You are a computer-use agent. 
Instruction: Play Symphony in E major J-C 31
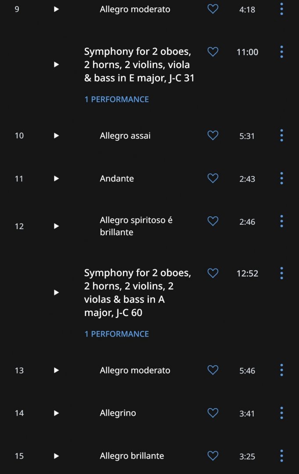[x=56, y=65]
